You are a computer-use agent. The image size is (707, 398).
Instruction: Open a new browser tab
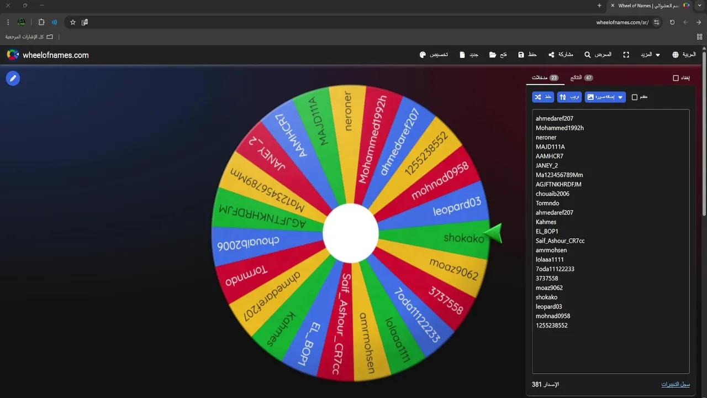coord(599,6)
